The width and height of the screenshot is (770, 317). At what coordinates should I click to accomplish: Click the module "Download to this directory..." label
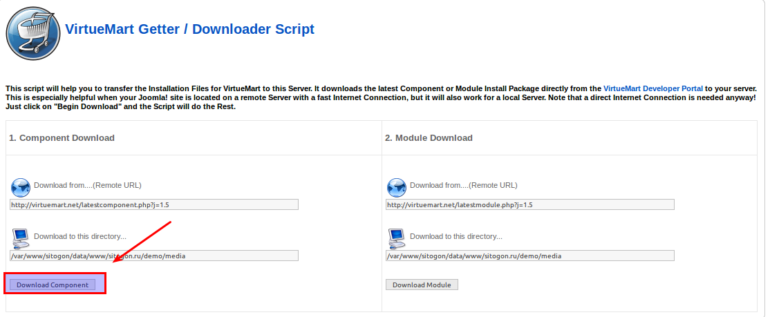tap(456, 236)
